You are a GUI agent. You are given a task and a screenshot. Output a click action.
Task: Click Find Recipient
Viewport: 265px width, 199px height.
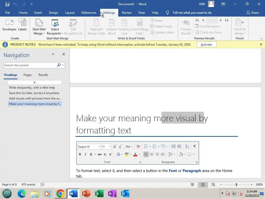point(207,26)
